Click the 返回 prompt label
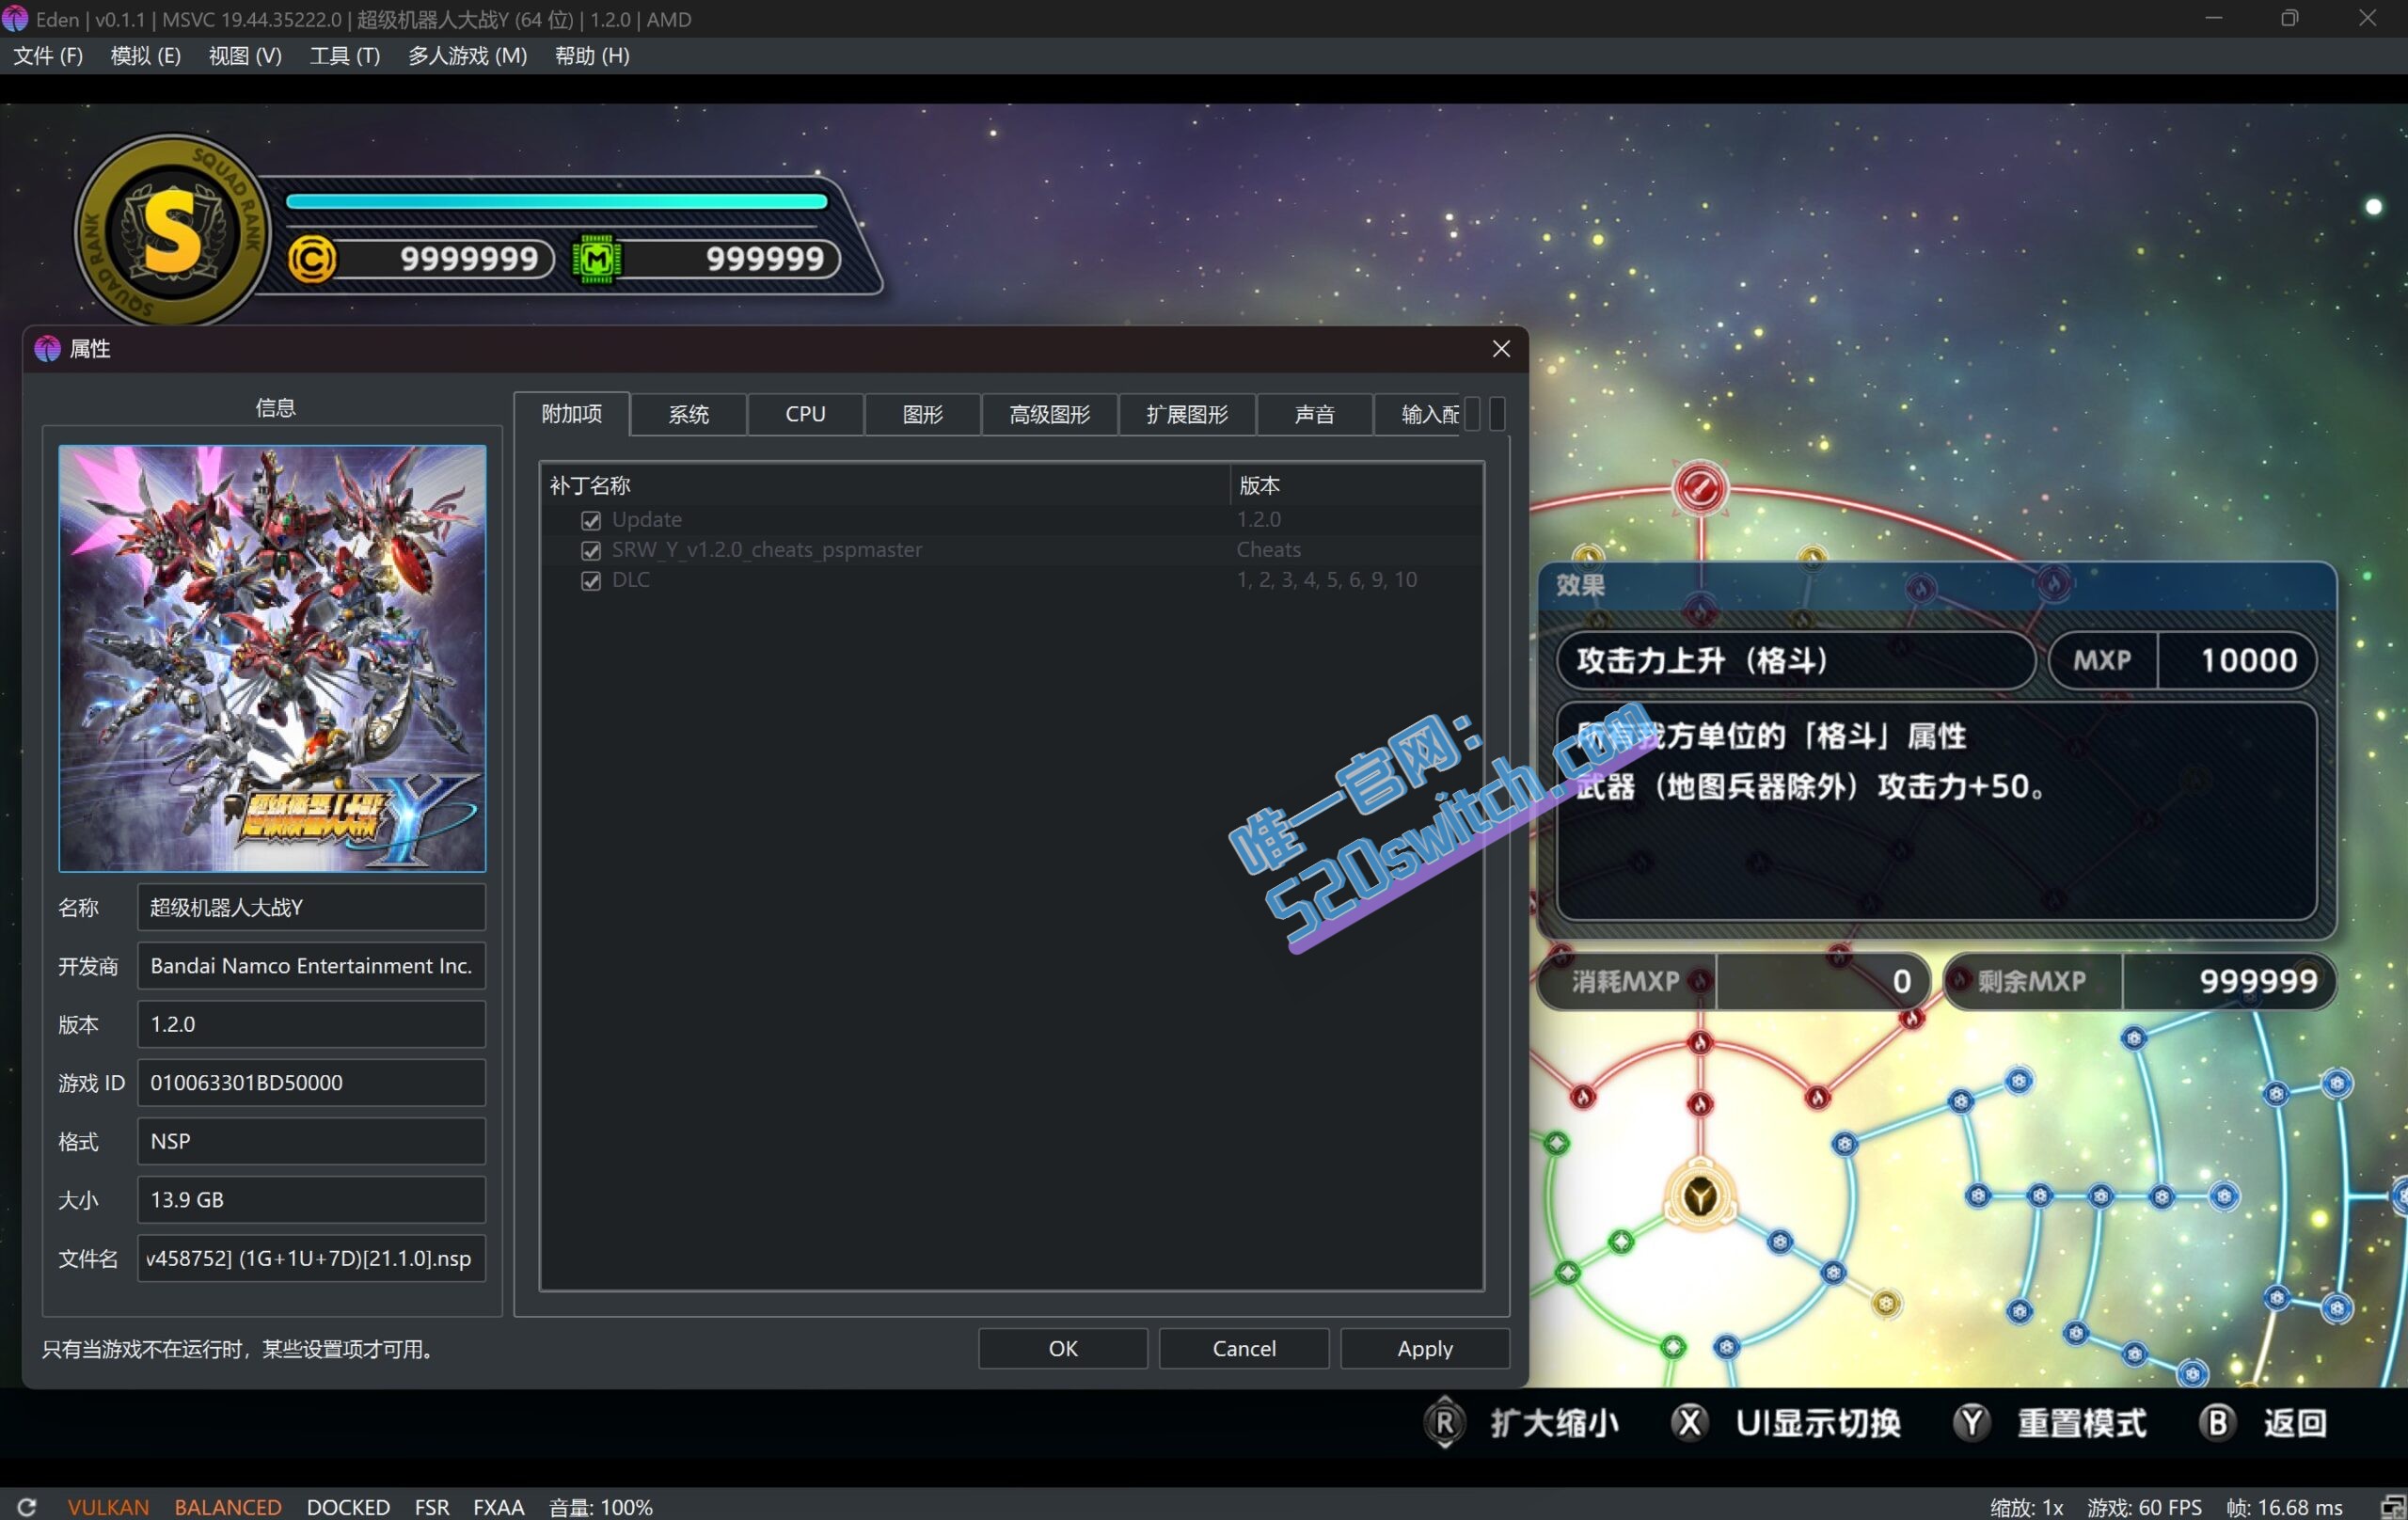This screenshot has width=2408, height=1520. [x=2295, y=1422]
